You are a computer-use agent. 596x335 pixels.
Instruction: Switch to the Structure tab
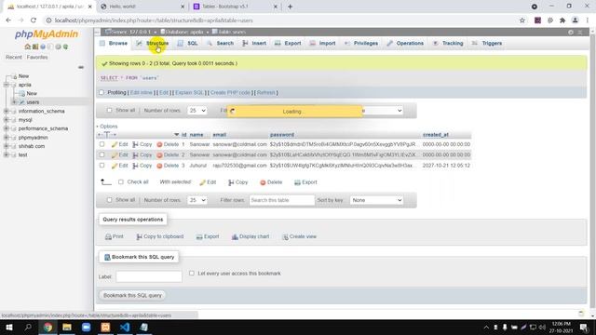(x=153, y=44)
